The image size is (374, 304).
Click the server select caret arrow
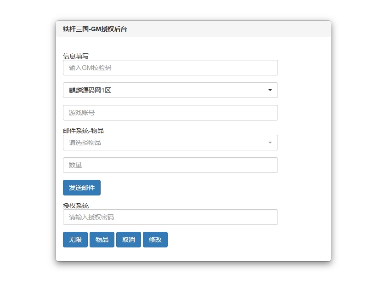click(270, 90)
